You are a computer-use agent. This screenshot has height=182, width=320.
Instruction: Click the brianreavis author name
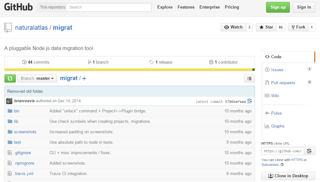[x=24, y=101]
